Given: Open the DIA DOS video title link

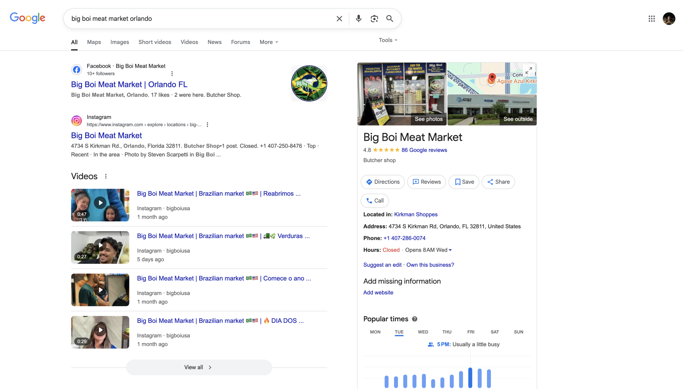Looking at the screenshot, I should coord(220,320).
